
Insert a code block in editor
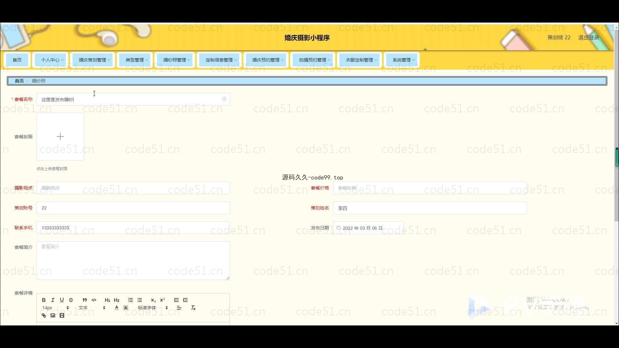(x=94, y=300)
